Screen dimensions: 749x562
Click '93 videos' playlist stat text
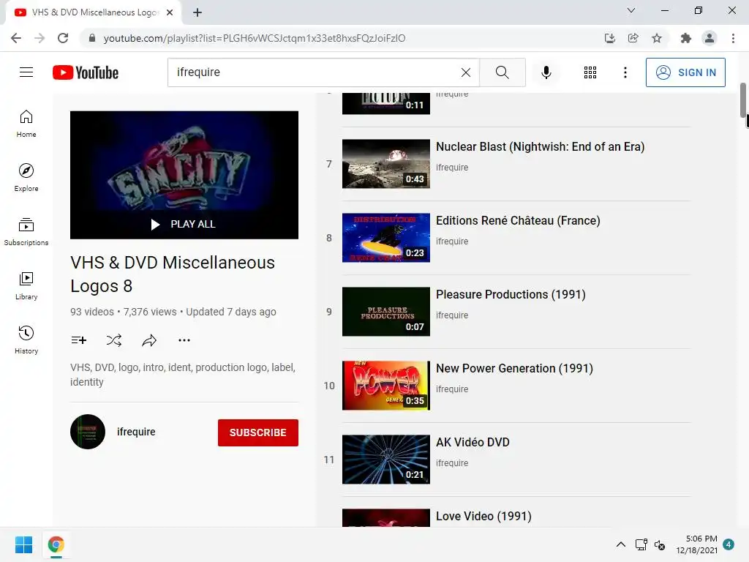[x=91, y=312]
